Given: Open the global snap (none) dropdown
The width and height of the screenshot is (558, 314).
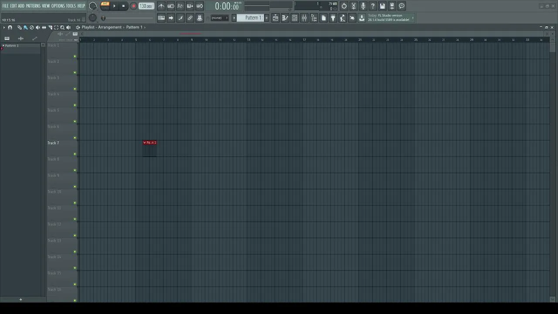Looking at the screenshot, I should [x=219, y=18].
